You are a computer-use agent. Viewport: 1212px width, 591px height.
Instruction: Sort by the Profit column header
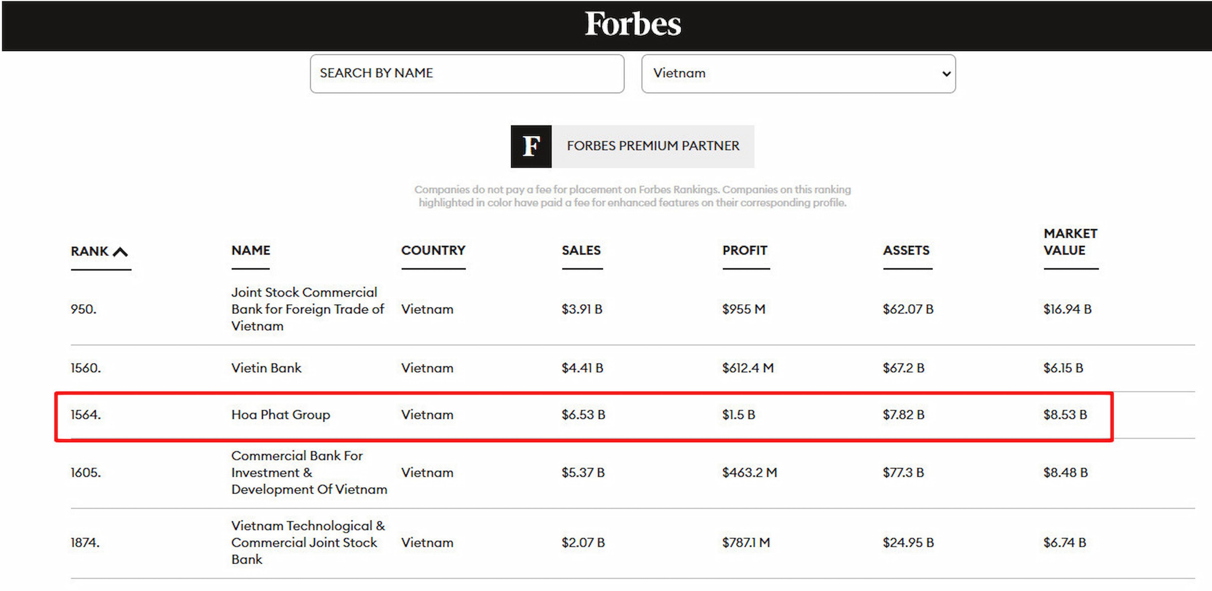[745, 250]
